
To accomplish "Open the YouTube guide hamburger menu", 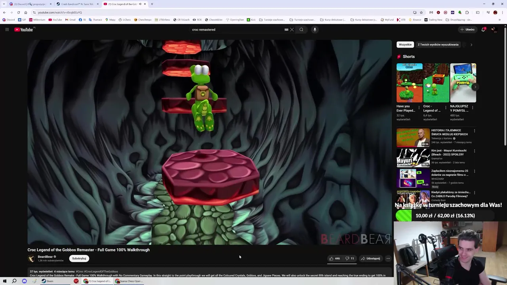I will click(x=7, y=29).
